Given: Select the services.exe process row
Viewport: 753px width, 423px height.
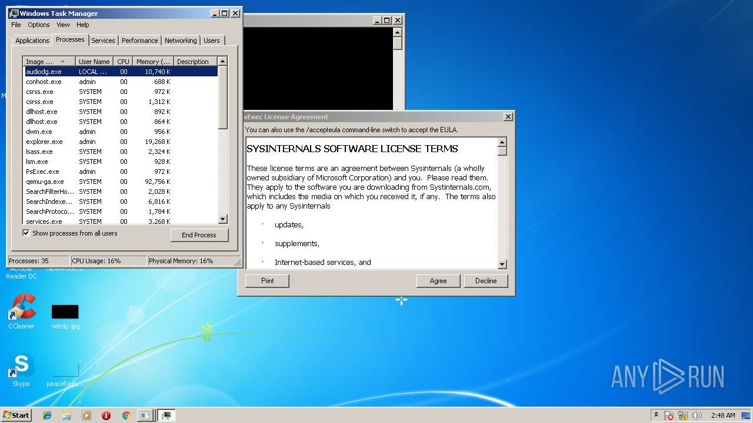Looking at the screenshot, I should 121,221.
